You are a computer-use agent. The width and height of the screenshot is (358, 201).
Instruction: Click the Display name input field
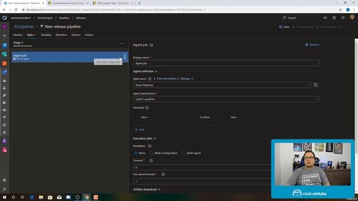226,63
